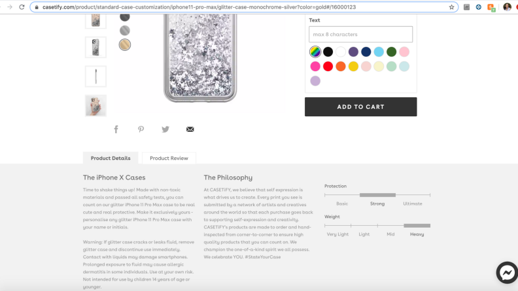Reload the page in the browser

tap(22, 7)
